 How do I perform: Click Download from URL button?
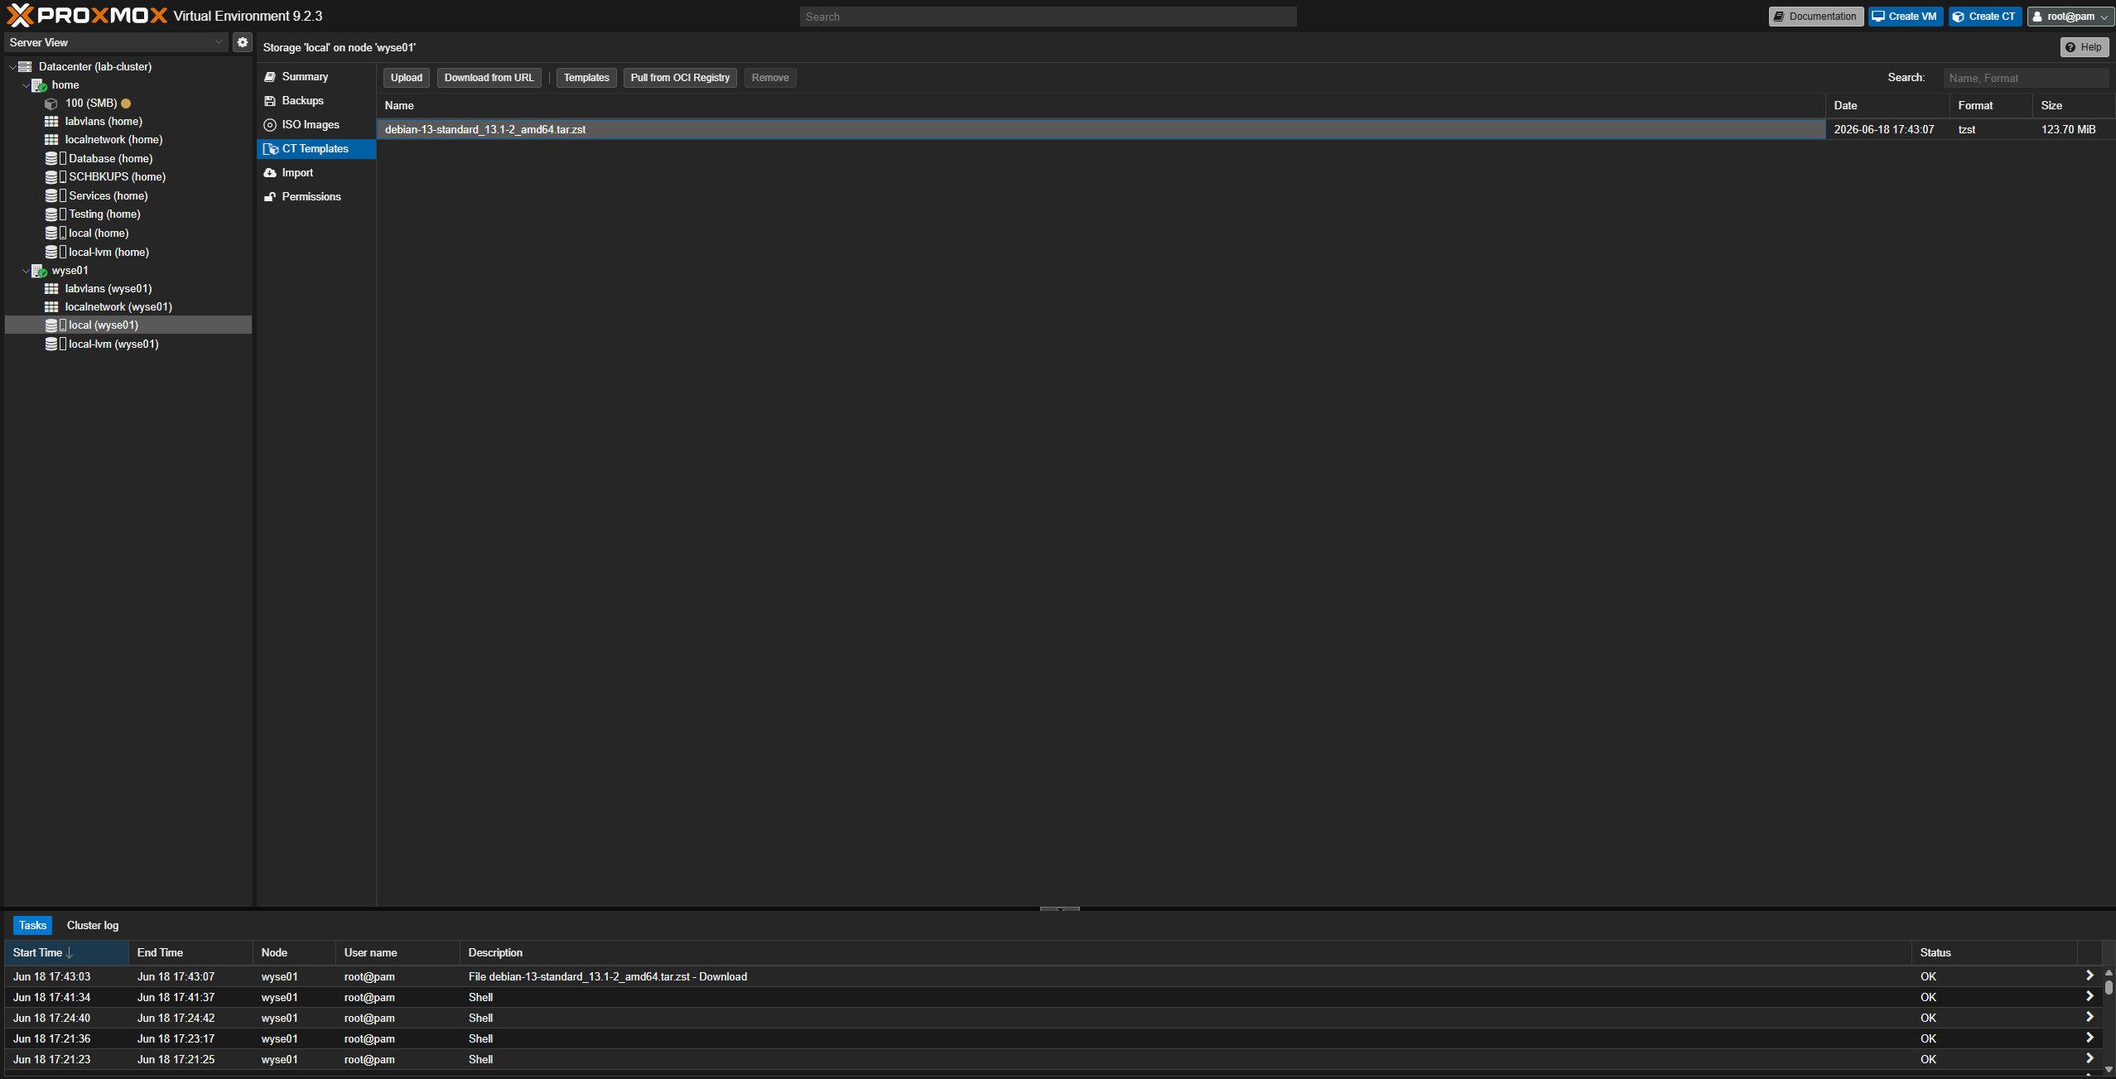[489, 78]
